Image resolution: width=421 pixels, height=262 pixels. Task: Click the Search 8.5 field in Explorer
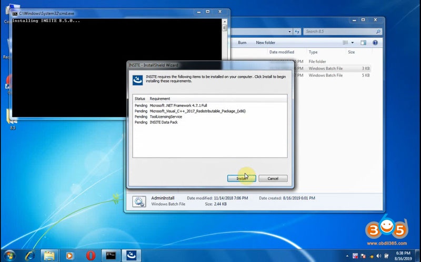pos(343,32)
